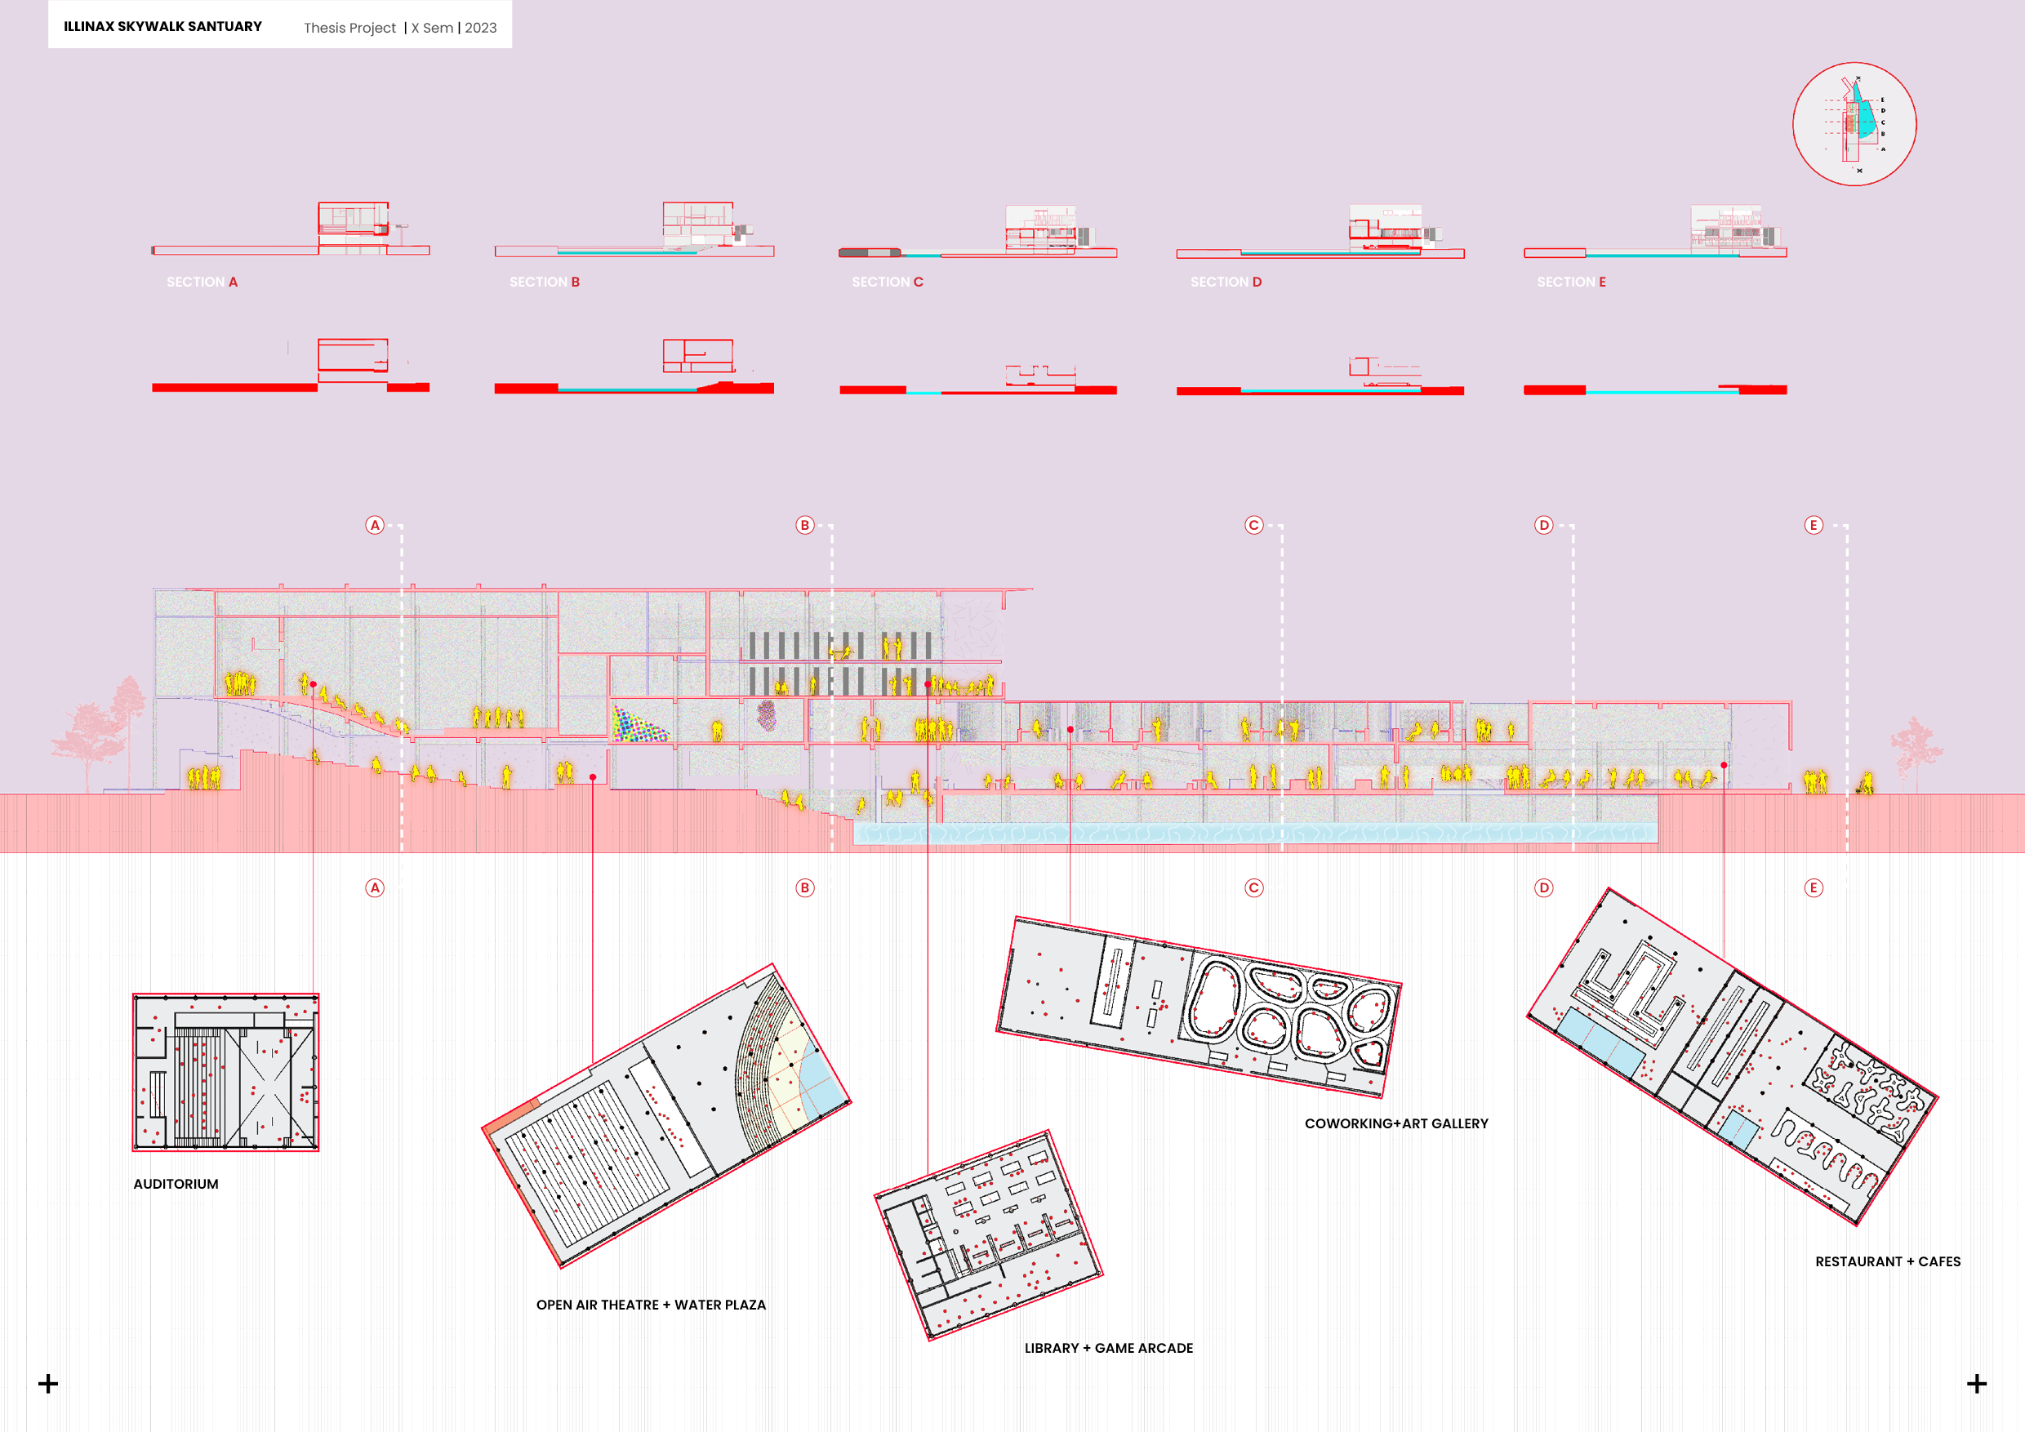Open the Restaurant + Cafes floor plan
The height and width of the screenshot is (1432, 2025).
1731,1056
